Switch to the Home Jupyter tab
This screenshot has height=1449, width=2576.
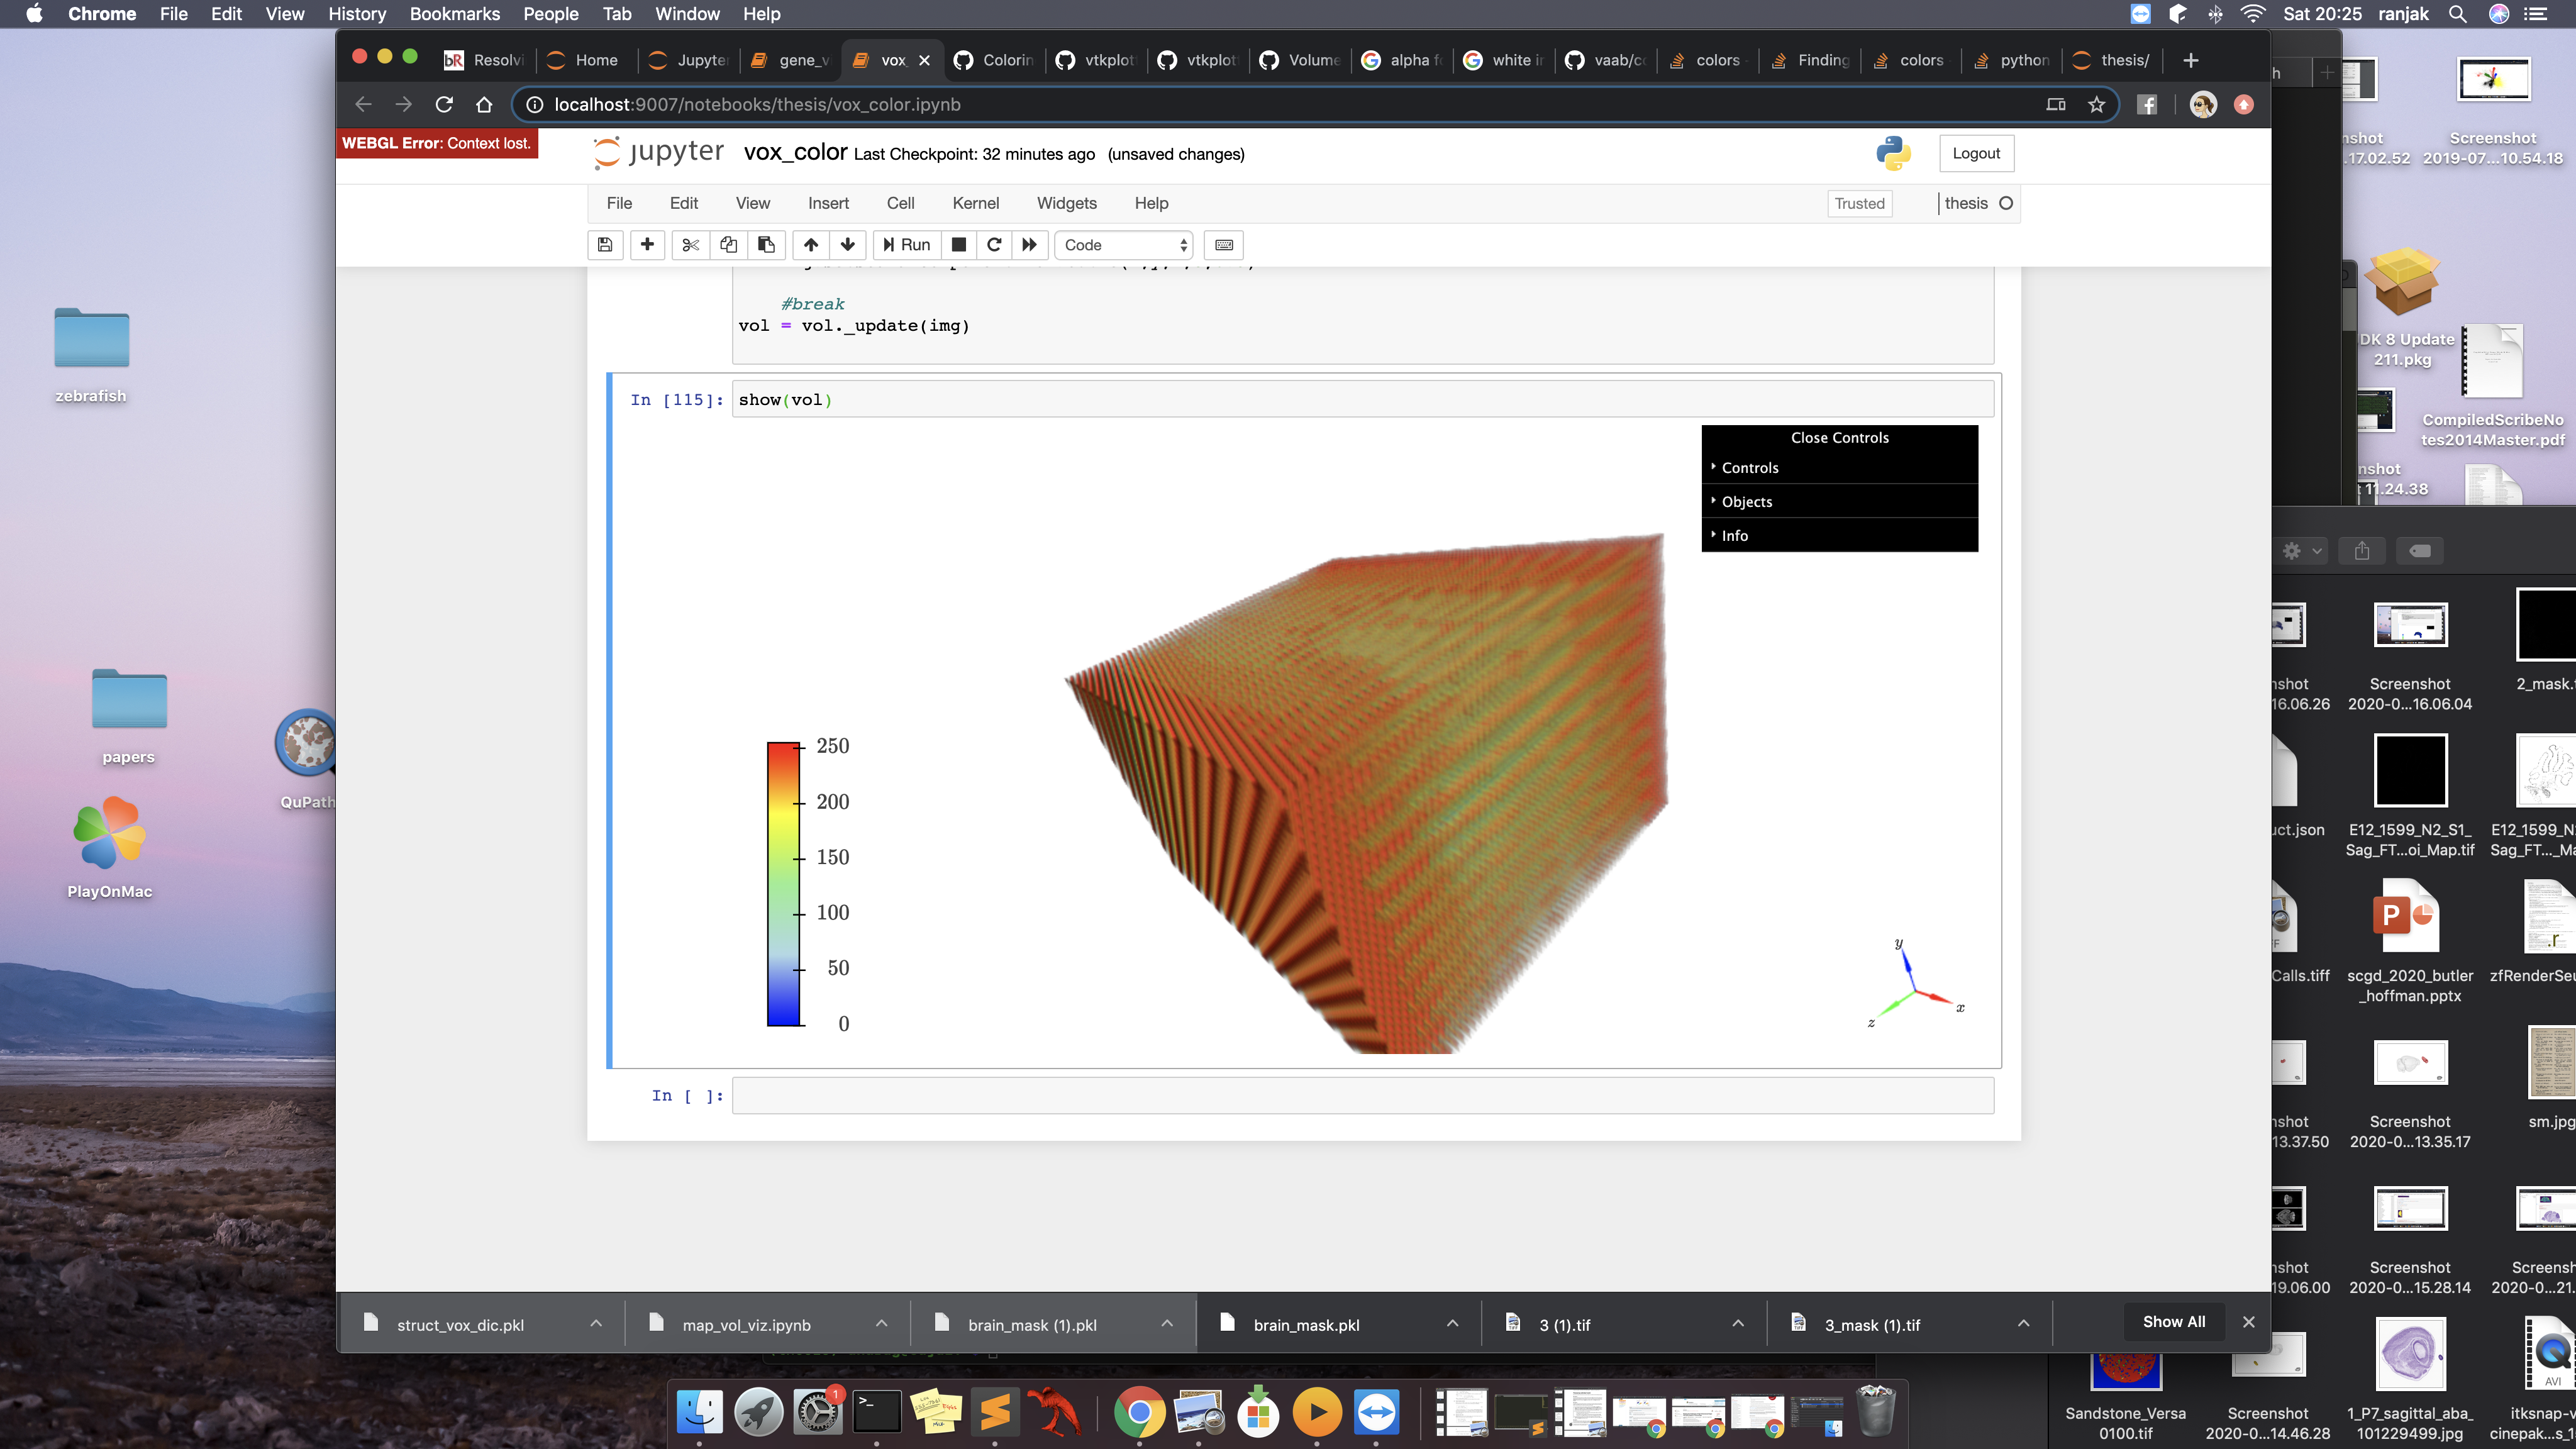click(x=586, y=60)
